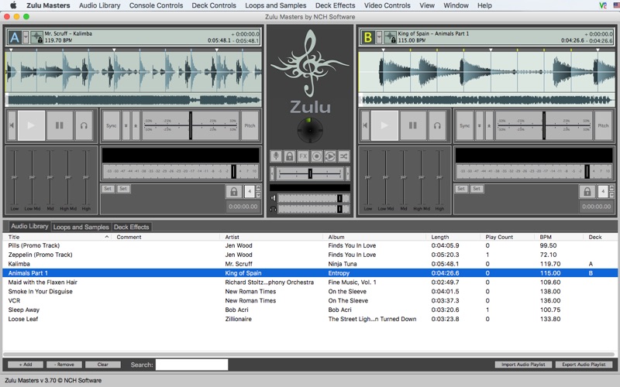Viewport: 620px width, 387px height.
Task: Open Deck A letter dropdown arrow
Action: (x=26, y=37)
